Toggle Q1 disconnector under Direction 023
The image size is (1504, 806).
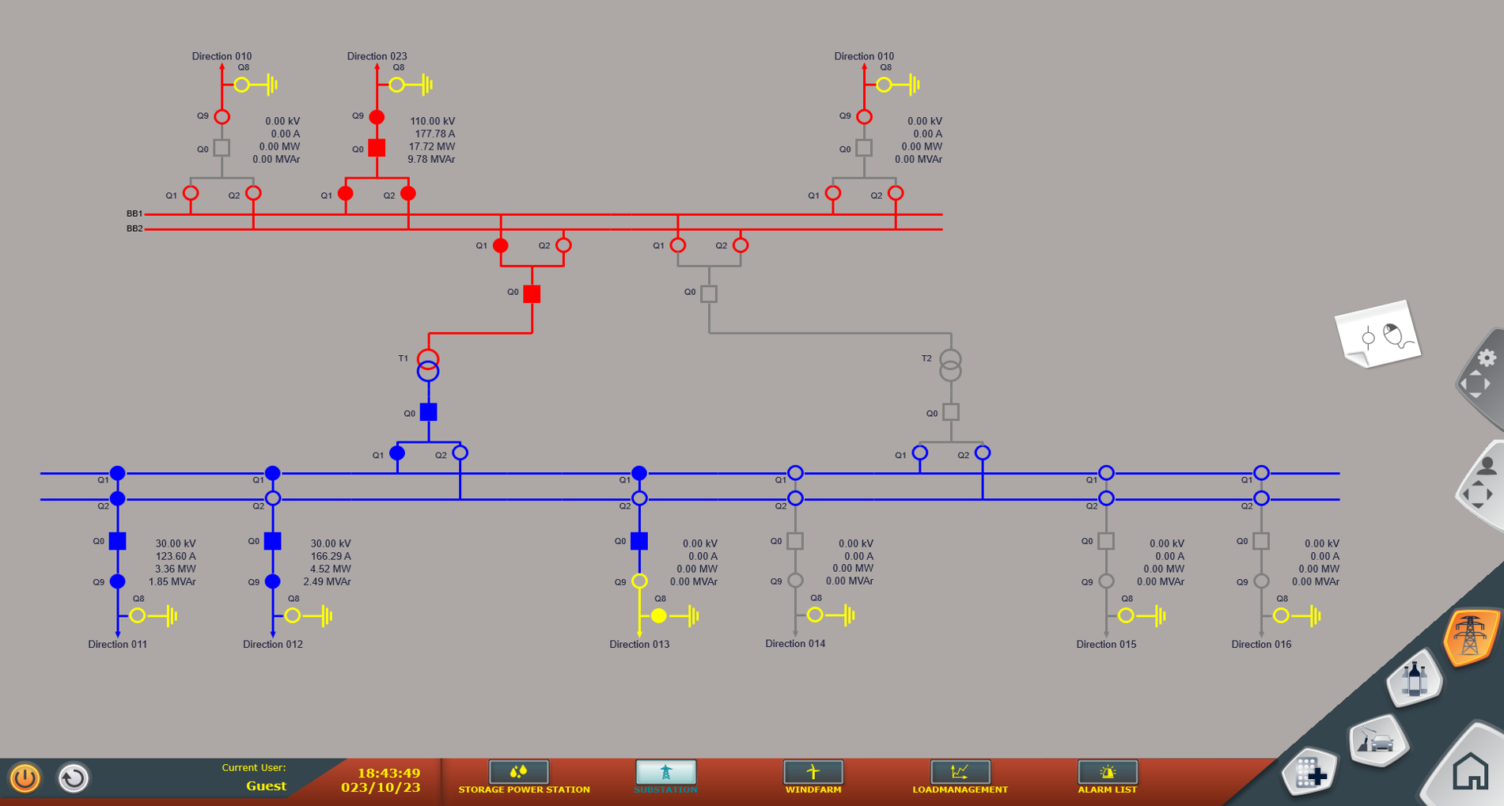pyautogui.click(x=346, y=194)
